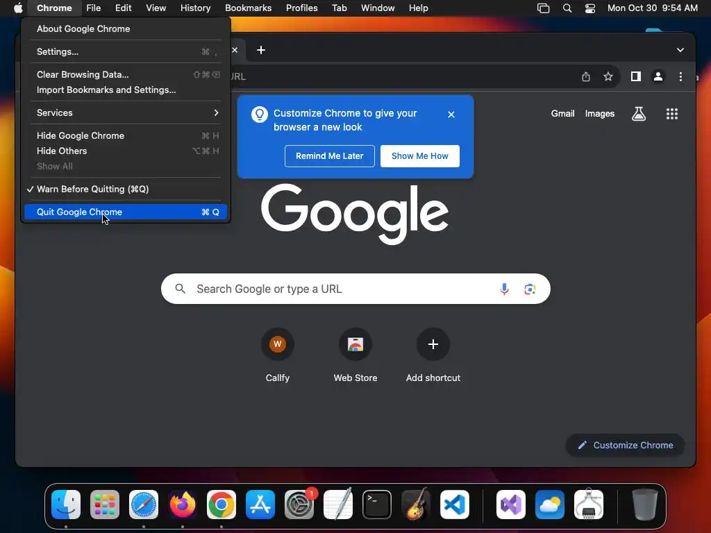Viewport: 711px width, 533px height.
Task: Select Import Bookmarks and Settings…
Action: [x=126, y=90]
